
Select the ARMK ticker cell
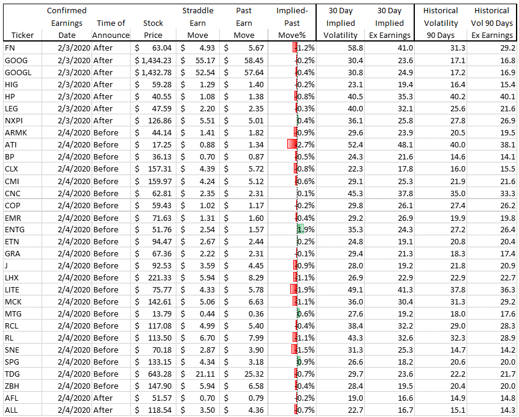coord(22,132)
